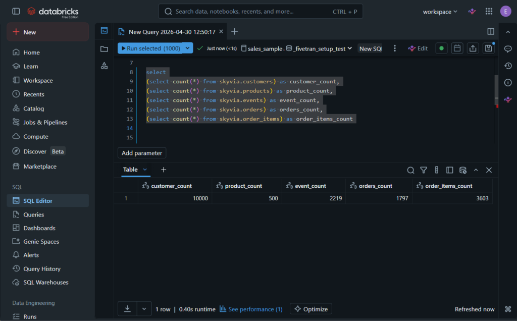The height and width of the screenshot is (321, 517).
Task: Click the Edit assistant button
Action: (418, 48)
